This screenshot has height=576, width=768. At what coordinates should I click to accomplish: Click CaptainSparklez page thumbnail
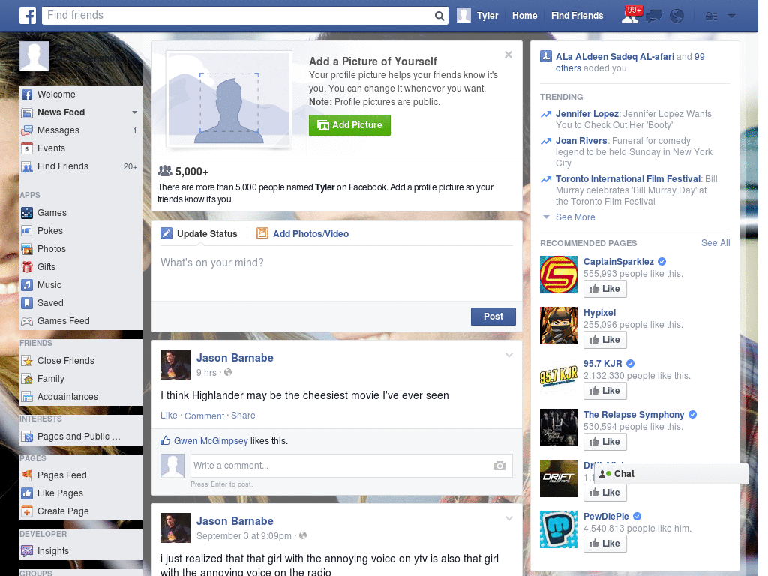click(559, 274)
